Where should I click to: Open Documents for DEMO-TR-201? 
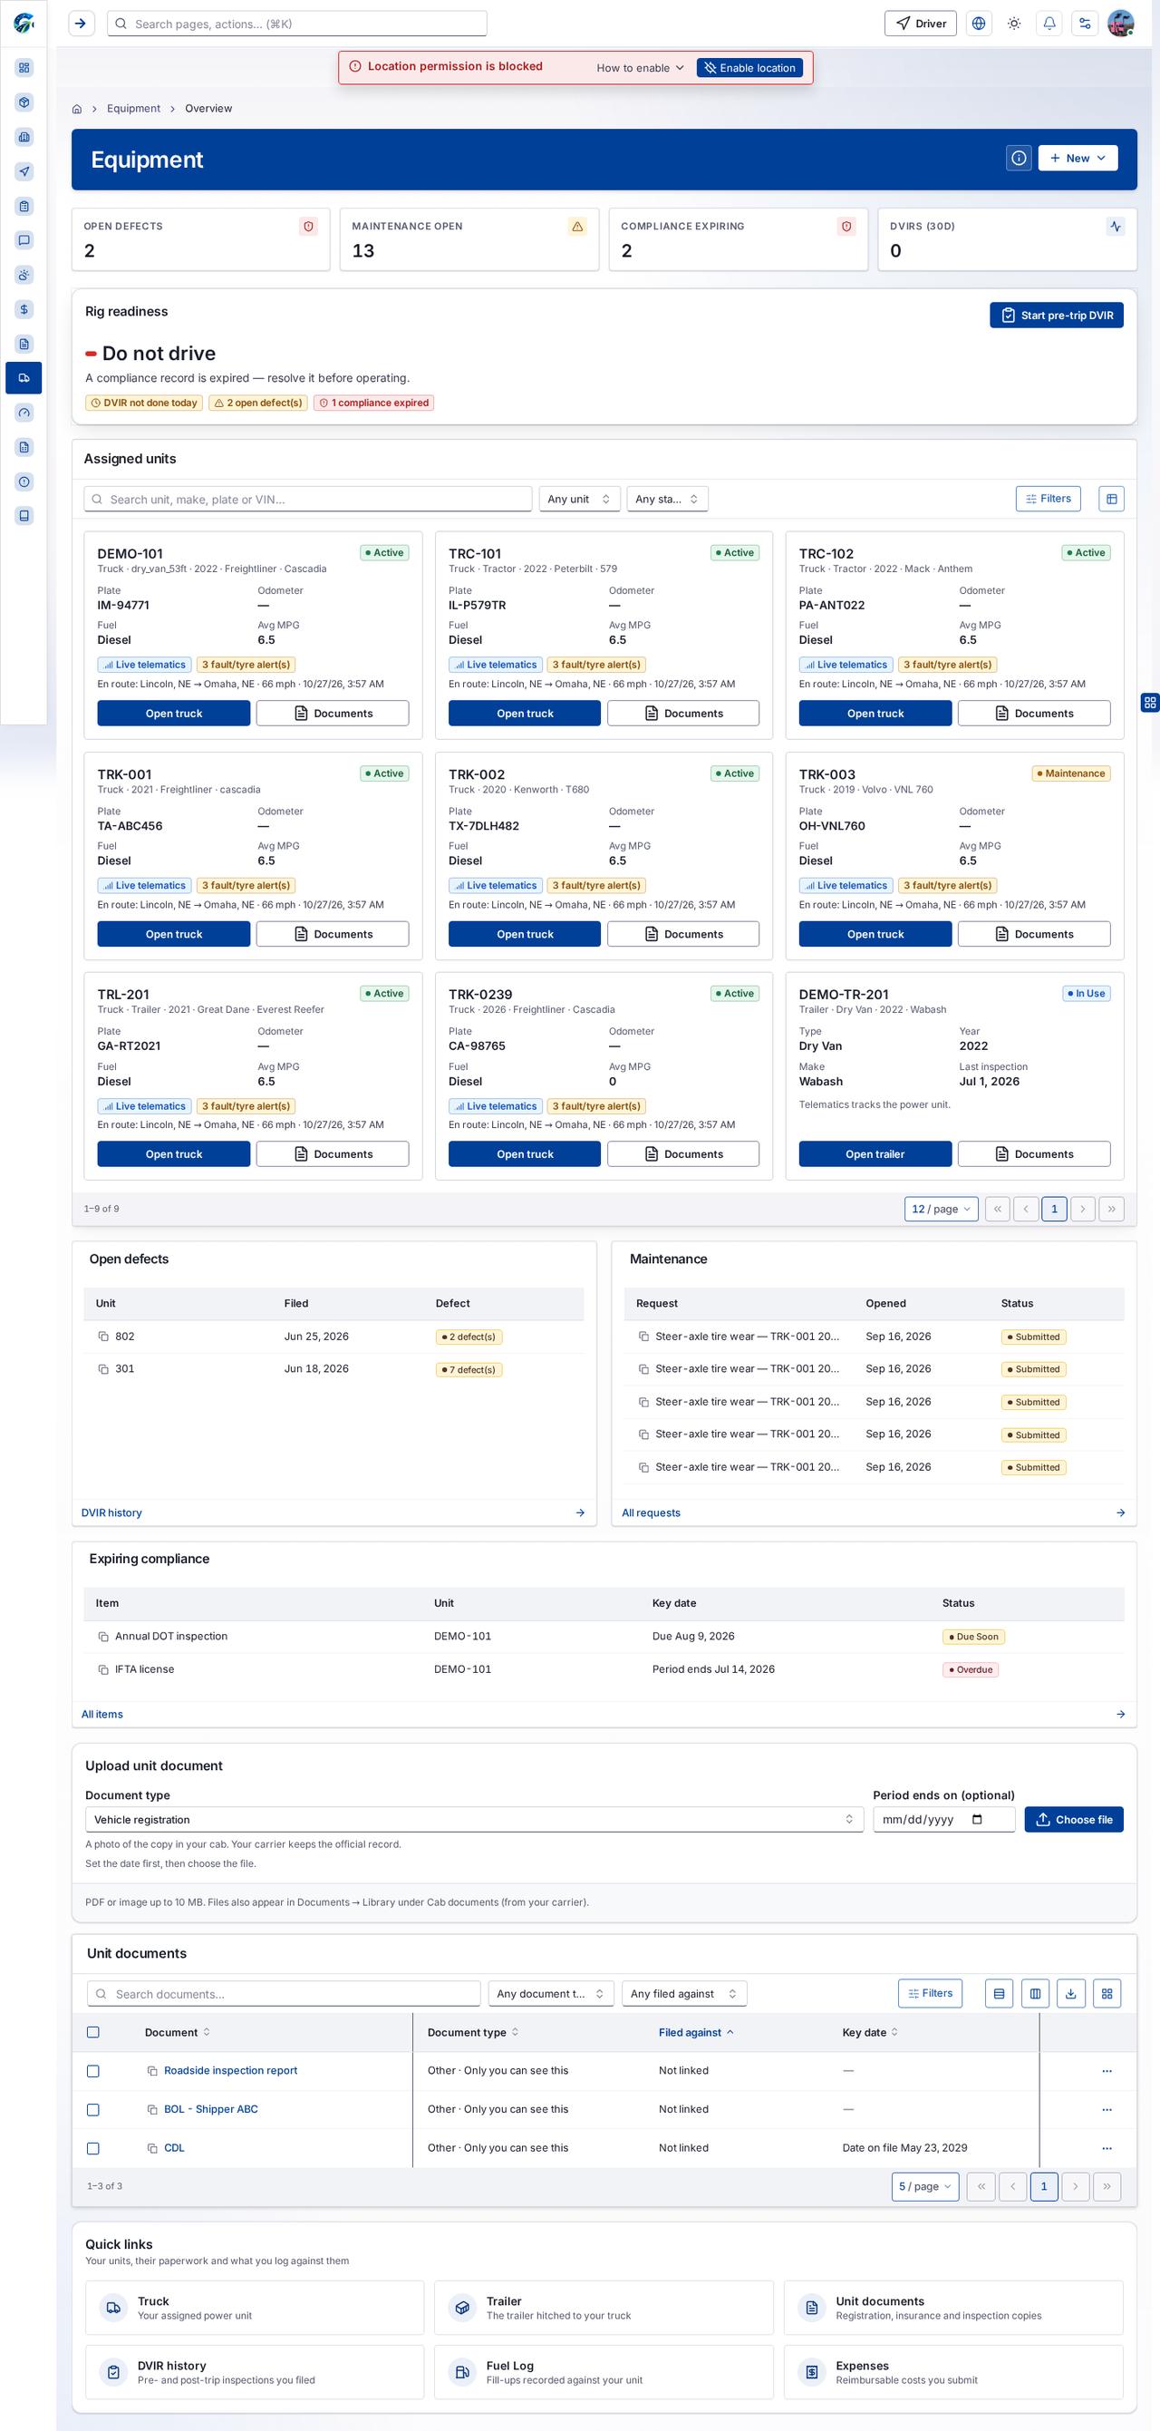click(1034, 1154)
